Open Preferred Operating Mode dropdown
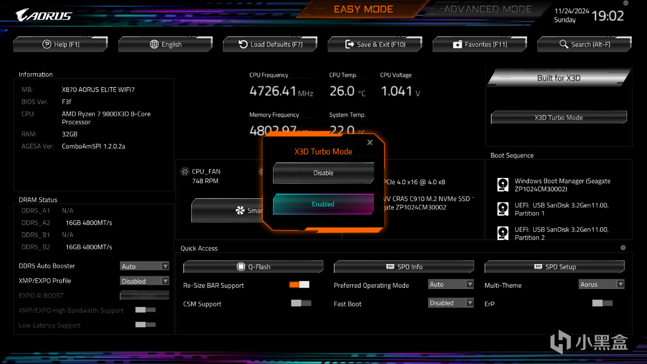 [451, 284]
